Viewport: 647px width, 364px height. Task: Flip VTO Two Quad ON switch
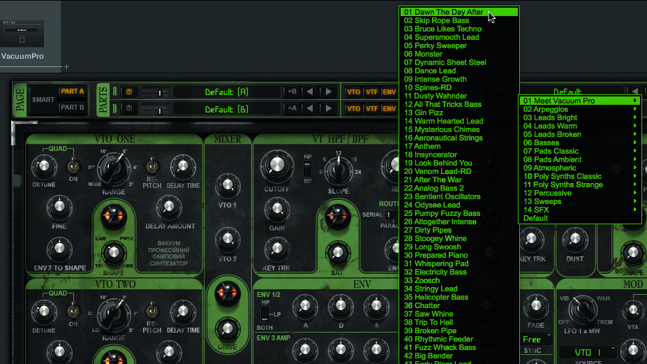(x=73, y=310)
